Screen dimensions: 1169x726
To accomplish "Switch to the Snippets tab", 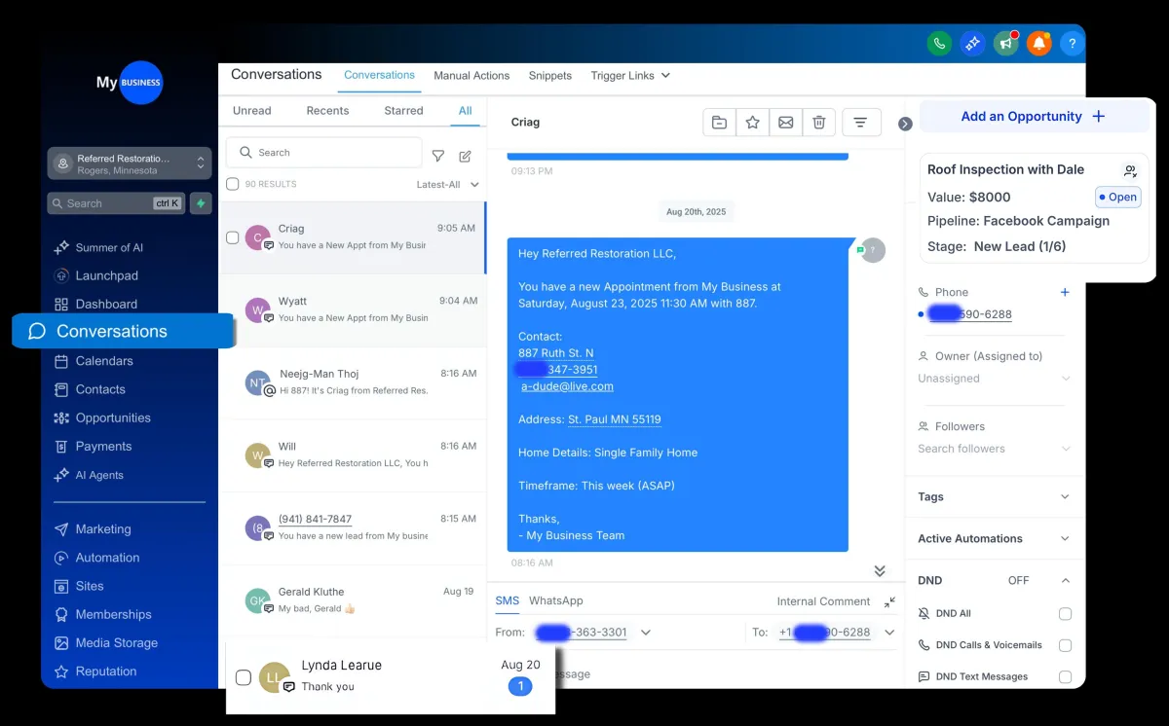I will (550, 75).
